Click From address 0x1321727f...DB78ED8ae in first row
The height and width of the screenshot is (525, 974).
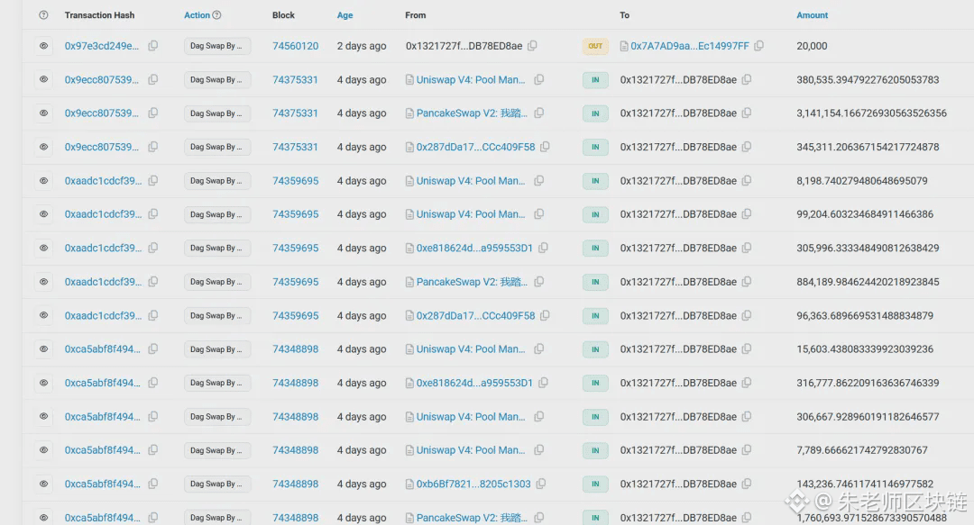(x=464, y=45)
